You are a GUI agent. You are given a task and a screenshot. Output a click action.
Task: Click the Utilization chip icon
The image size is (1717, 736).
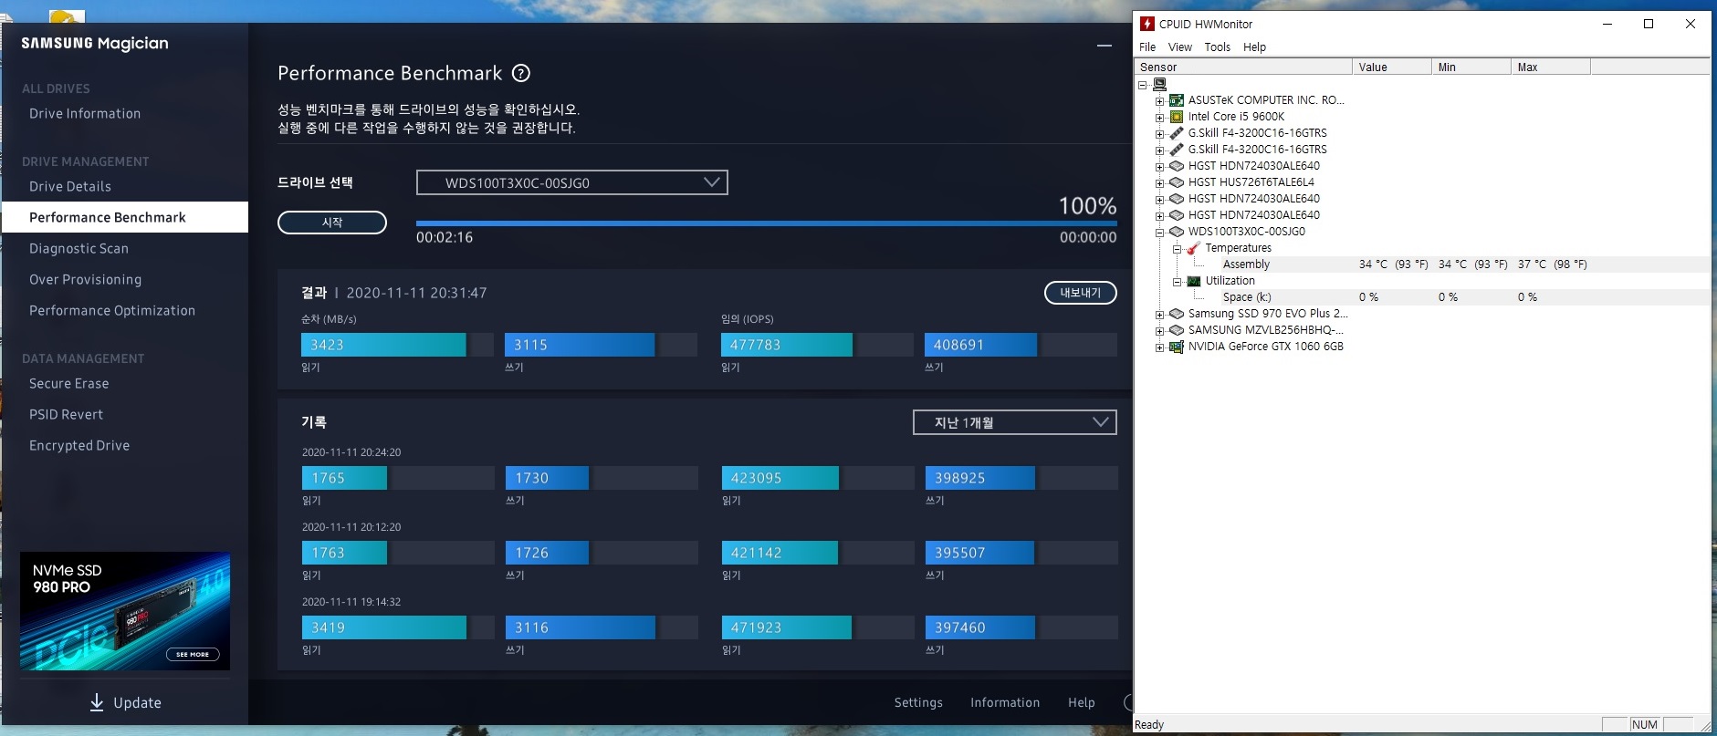pos(1193,281)
